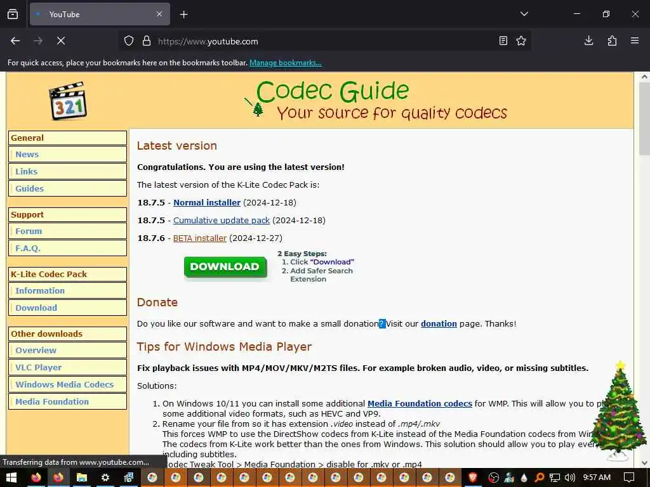Open the extensions puzzle icon
This screenshot has height=487, width=650.
612,41
